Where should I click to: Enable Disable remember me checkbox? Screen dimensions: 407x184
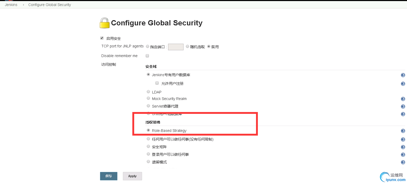tap(147, 56)
